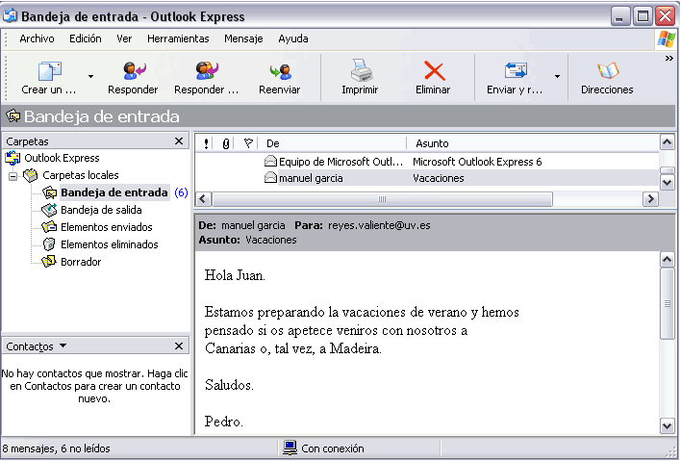This screenshot has width=681, height=461.
Task: Sort messages by attachment column
Action: click(x=225, y=143)
